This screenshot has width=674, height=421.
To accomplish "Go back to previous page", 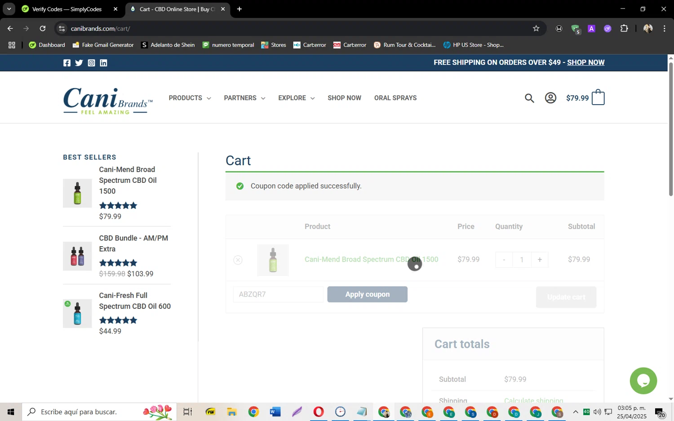I will (x=10, y=28).
